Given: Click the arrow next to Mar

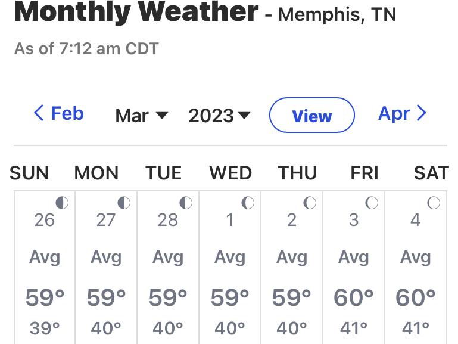Looking at the screenshot, I should coord(162,116).
